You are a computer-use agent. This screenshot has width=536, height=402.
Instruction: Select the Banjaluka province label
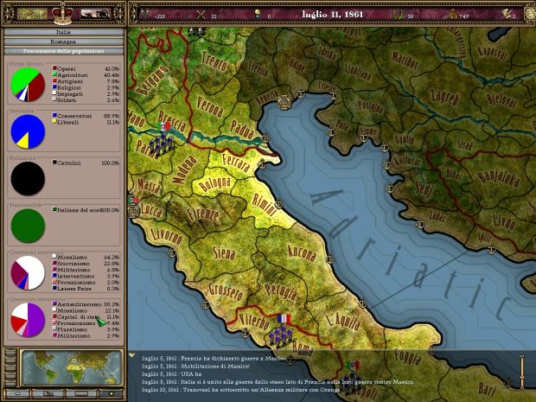click(x=498, y=179)
